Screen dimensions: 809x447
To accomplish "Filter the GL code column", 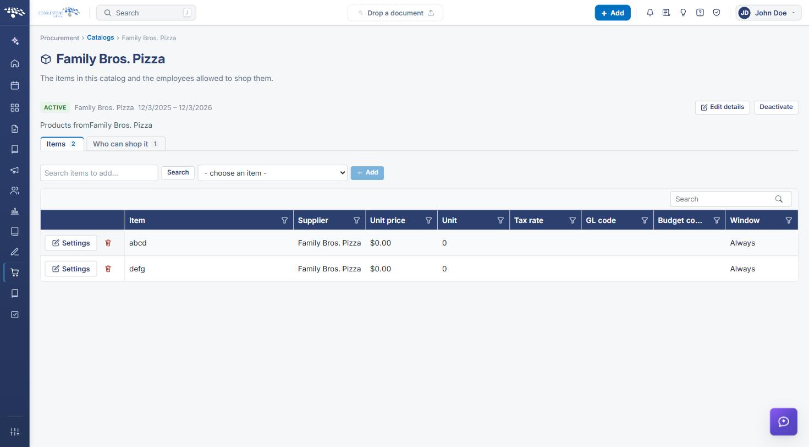I will pos(645,220).
